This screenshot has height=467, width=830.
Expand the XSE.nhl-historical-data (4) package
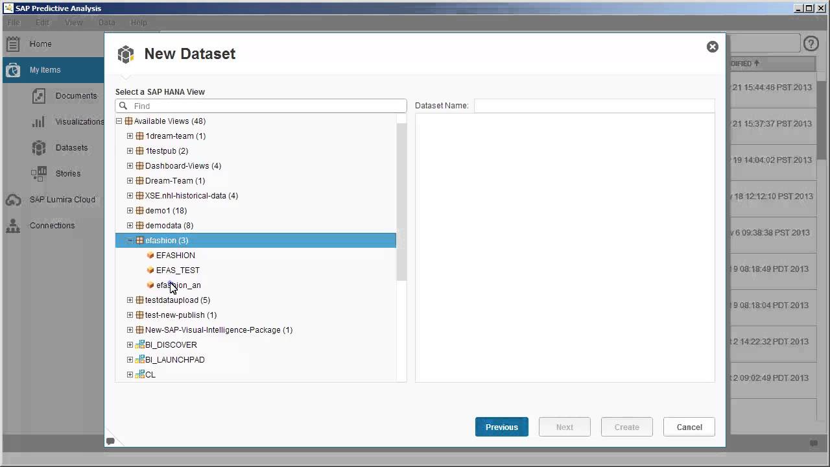130,196
